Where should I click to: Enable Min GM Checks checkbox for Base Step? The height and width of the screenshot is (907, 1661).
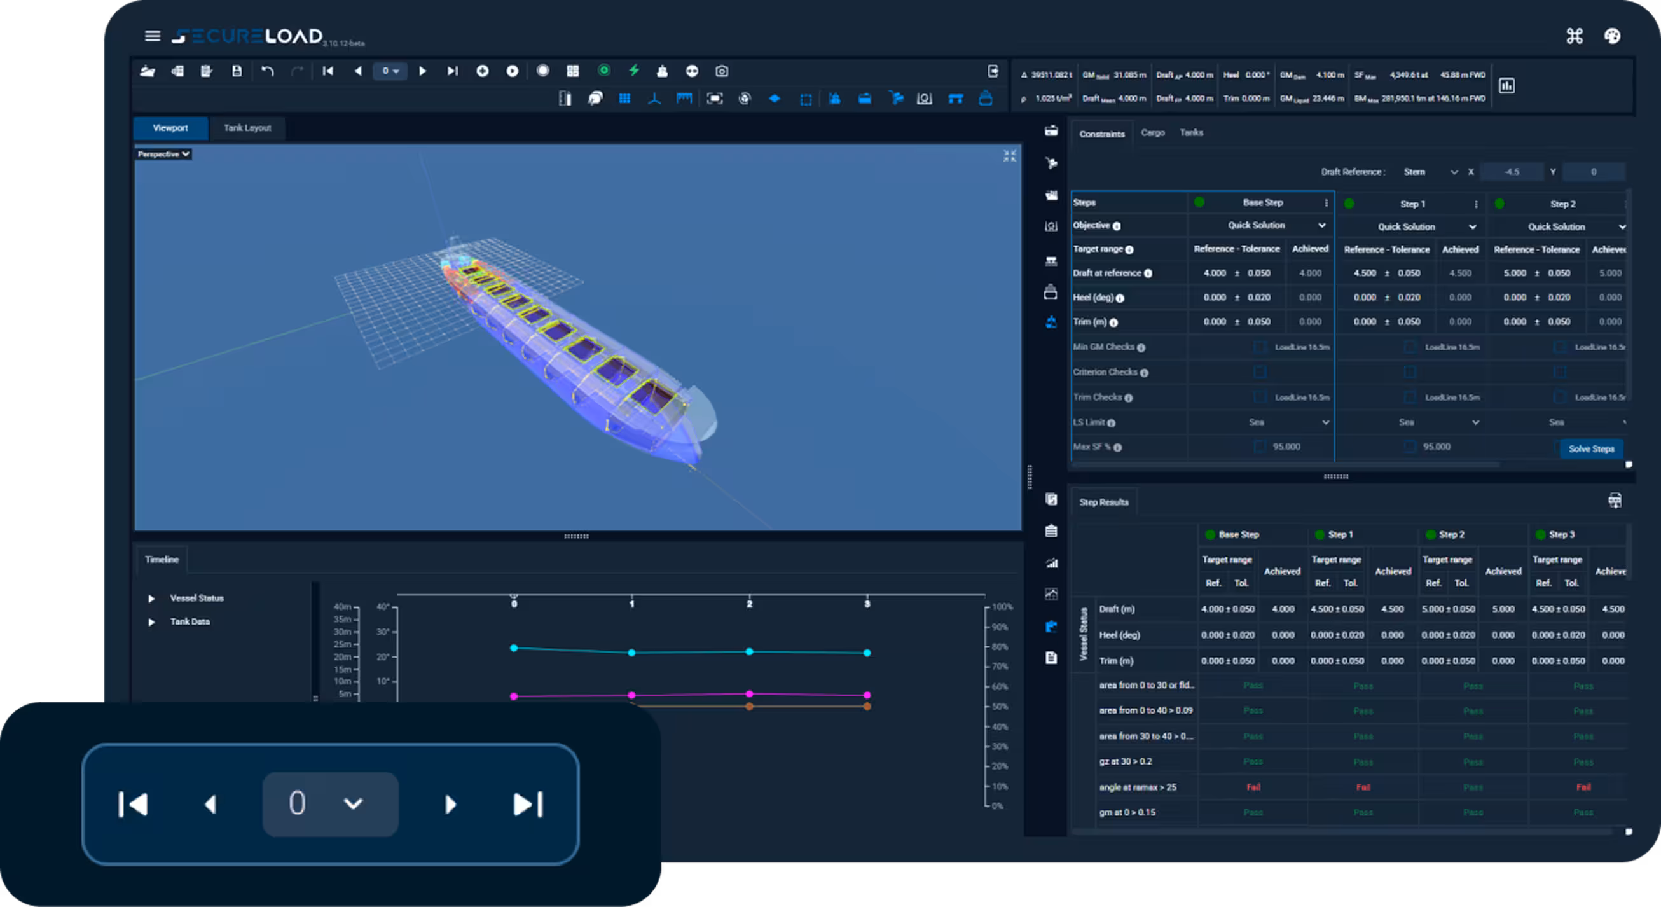click(1259, 347)
